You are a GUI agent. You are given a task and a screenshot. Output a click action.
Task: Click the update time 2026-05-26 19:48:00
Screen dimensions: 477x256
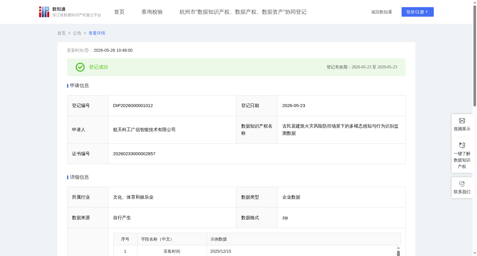coord(113,51)
